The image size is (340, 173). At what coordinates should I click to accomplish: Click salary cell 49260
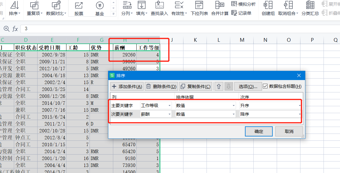(125, 69)
